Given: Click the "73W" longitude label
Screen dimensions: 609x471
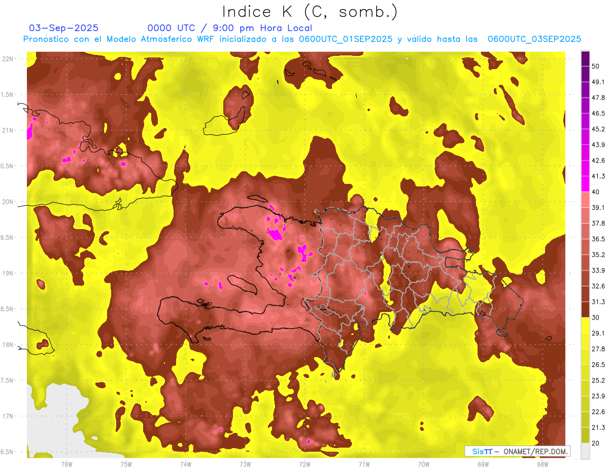Looking at the screenshot, I should (x=245, y=464).
